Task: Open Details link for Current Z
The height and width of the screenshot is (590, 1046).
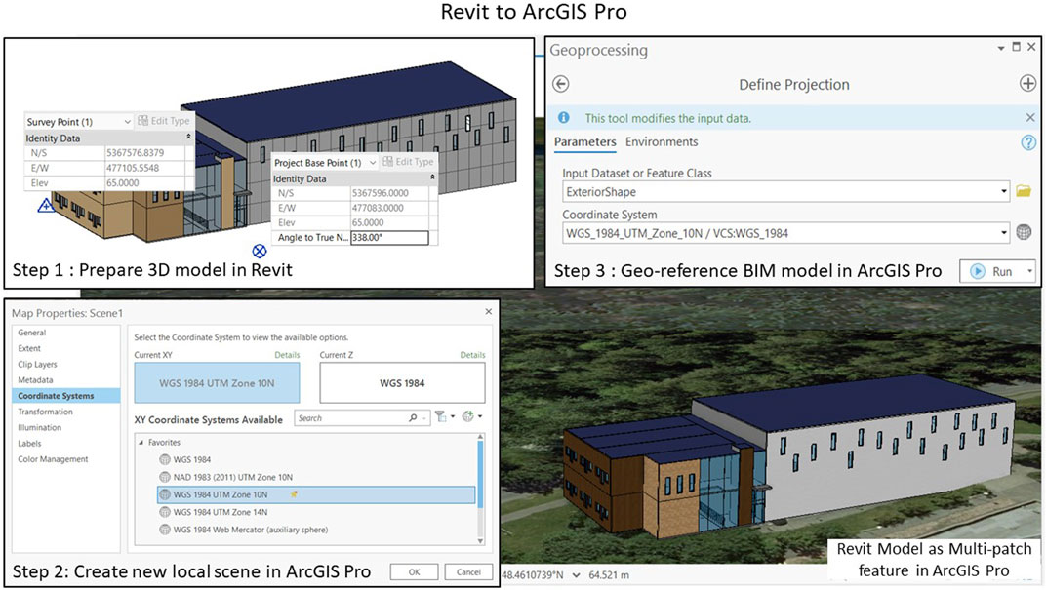Action: [x=472, y=355]
